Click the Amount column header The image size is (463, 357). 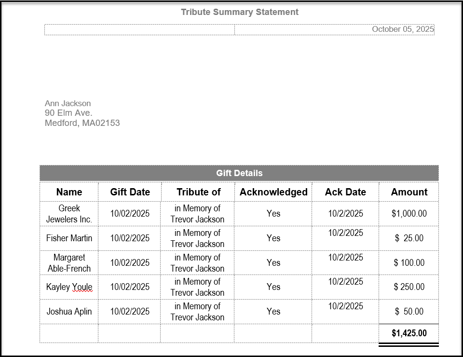[x=409, y=192]
